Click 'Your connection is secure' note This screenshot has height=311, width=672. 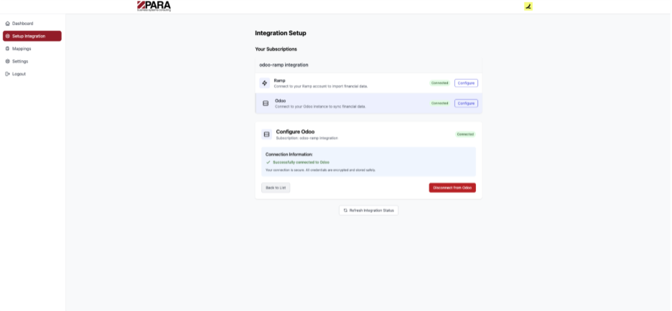click(x=321, y=171)
